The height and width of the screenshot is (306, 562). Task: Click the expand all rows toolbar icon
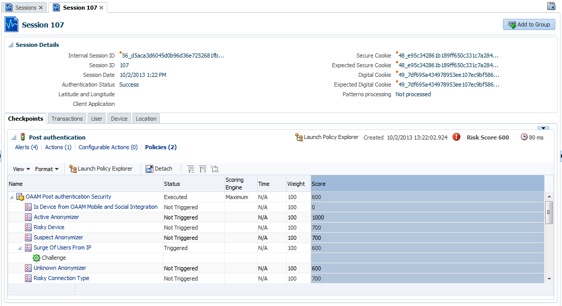point(191,169)
